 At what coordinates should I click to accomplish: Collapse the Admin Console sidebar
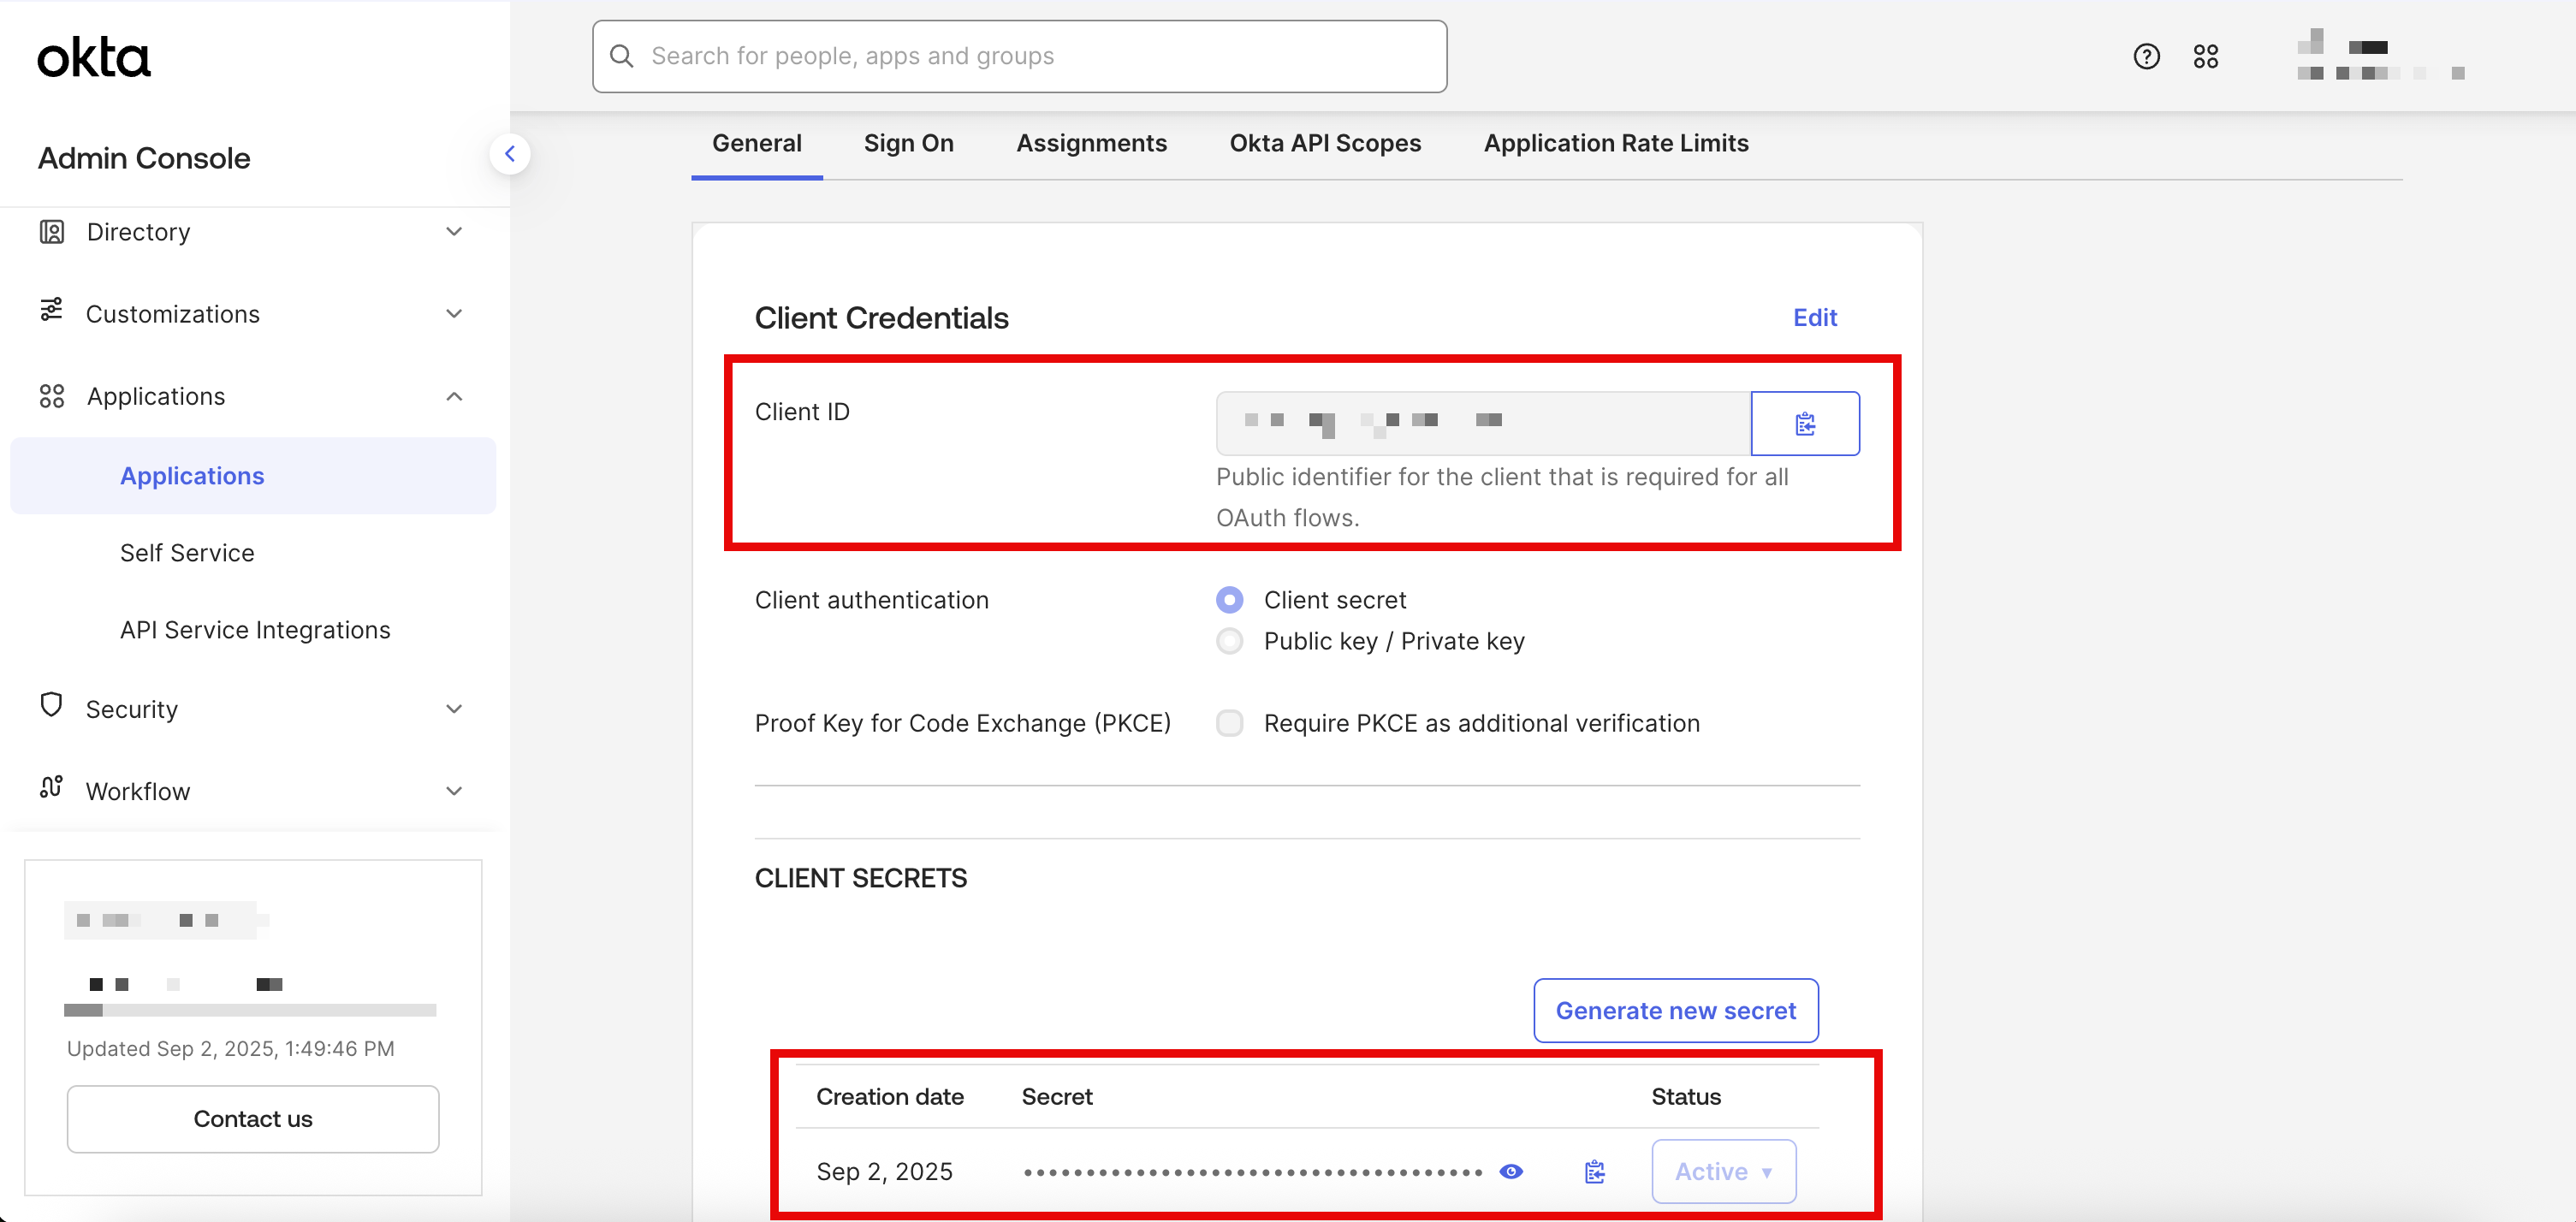(x=510, y=154)
